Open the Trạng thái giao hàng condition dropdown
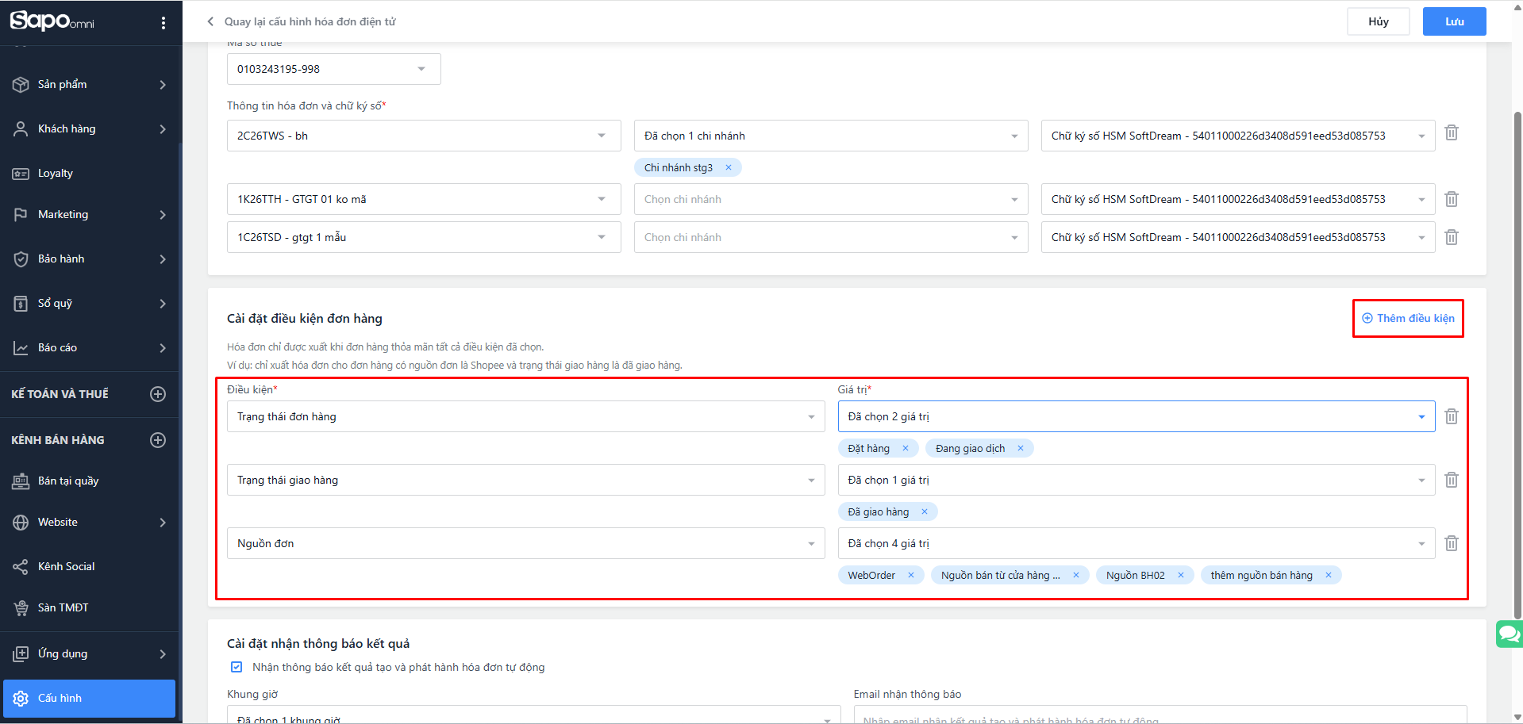 [x=525, y=480]
